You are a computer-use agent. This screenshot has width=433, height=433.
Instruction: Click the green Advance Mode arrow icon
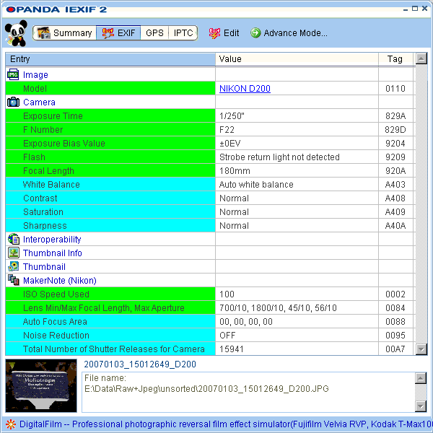pos(255,33)
